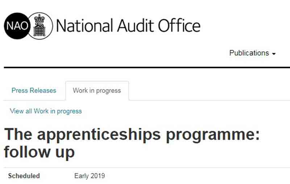The image size is (290, 184).
Task: Click the word 'National' in the site title
Action: pos(84,25)
